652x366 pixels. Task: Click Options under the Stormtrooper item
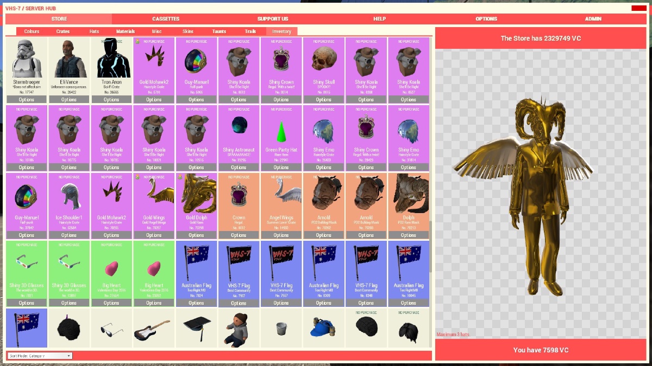[27, 99]
